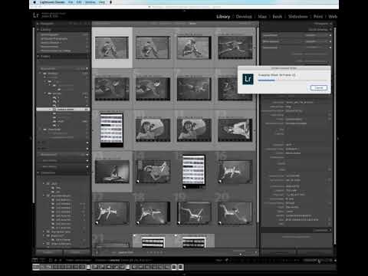The width and height of the screenshot is (368, 276).
Task: Toggle the Histogram panel triangle
Action: (330, 24)
